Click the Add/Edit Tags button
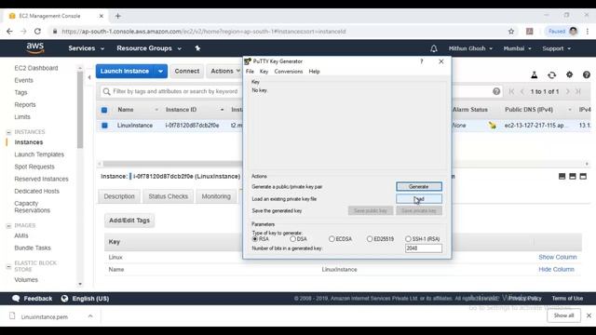Image resolution: width=596 pixels, height=335 pixels. pyautogui.click(x=129, y=221)
